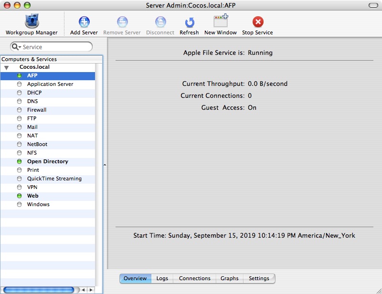Collapse the Cocos.local server tree

[x=7, y=67]
